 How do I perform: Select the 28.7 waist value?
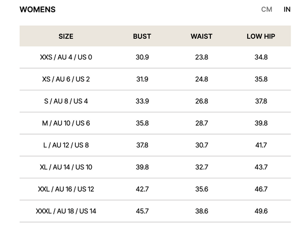coord(201,123)
